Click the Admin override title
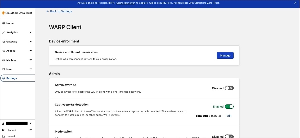 (x=65, y=85)
